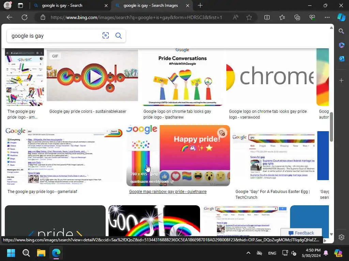349x261 pixels.
Task: Open the TechCrunch Fabulous Easter Egg caption
Action: [272, 194]
